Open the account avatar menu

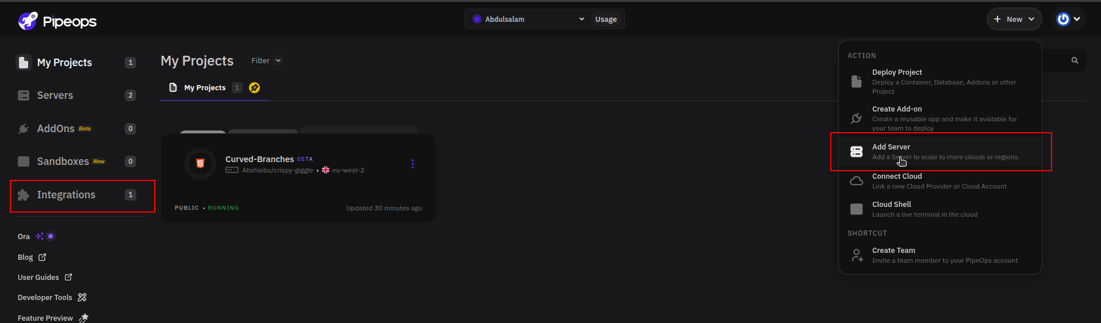pyautogui.click(x=1069, y=19)
